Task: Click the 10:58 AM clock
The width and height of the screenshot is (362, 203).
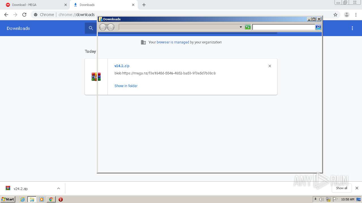Action: (x=348, y=199)
